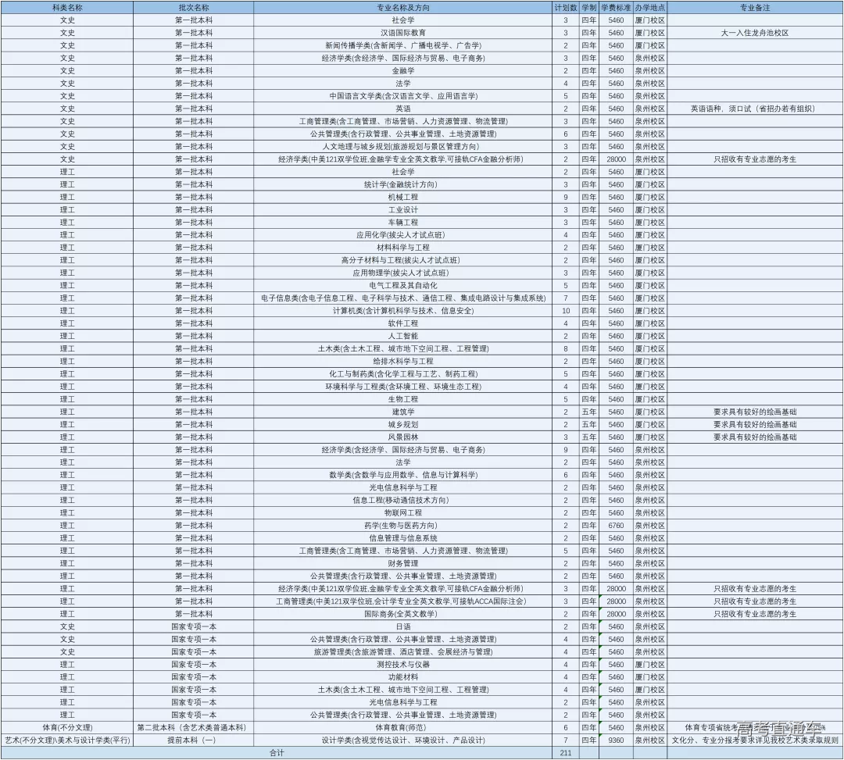Viewport: 844px width, 760px height.
Task: Click the 9360 tuition fee cell
Action: [x=616, y=740]
